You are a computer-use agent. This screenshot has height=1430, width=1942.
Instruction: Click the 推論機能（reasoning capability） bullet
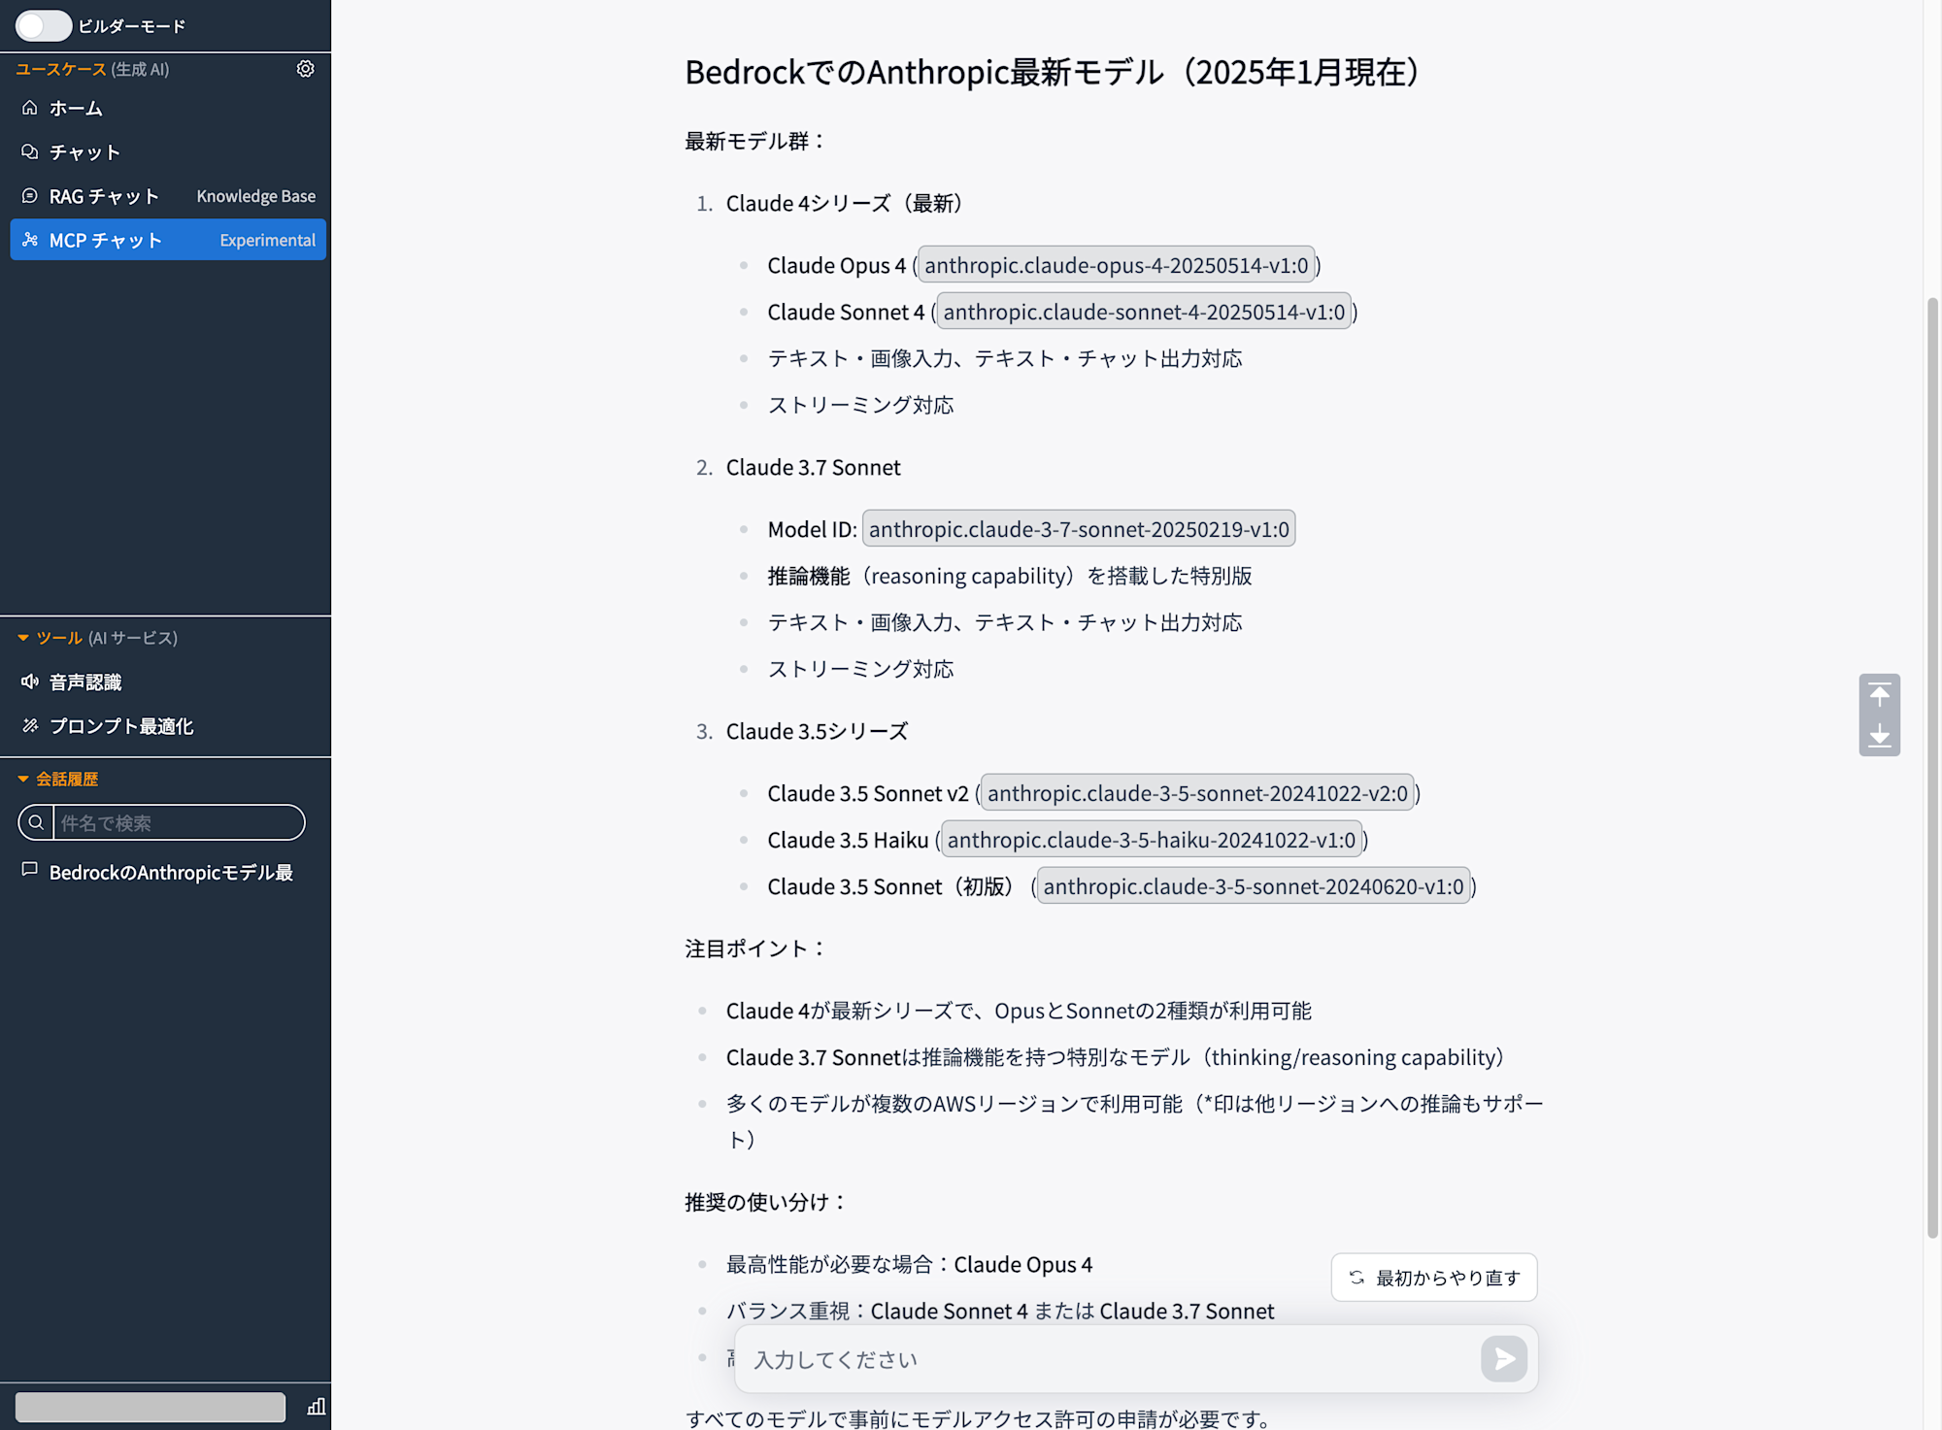click(x=1010, y=576)
